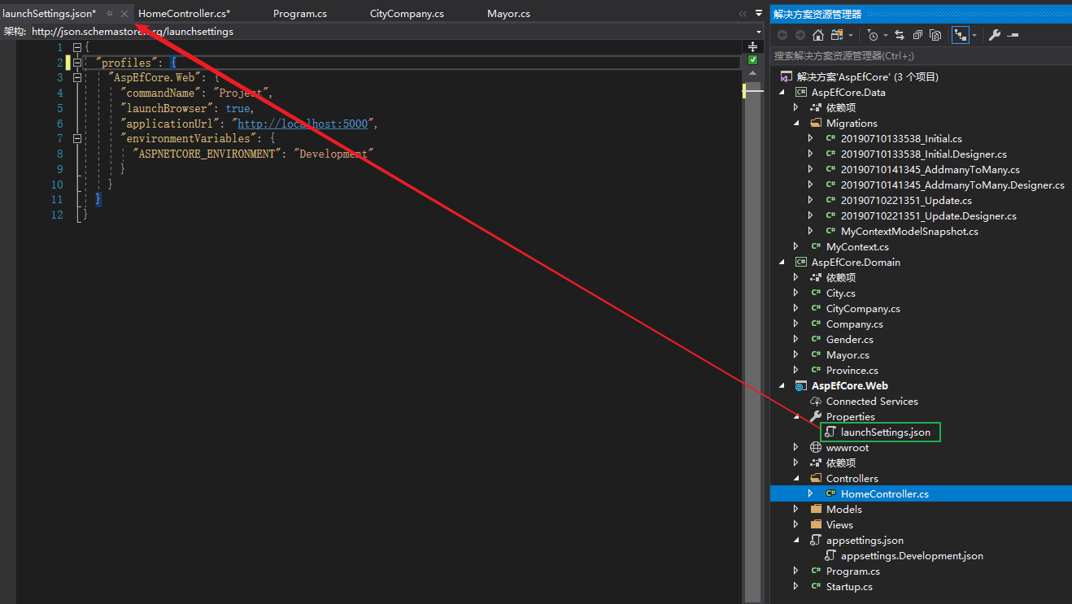The width and height of the screenshot is (1072, 604).
Task: Click the editor split-window handle icon
Action: 752,46
